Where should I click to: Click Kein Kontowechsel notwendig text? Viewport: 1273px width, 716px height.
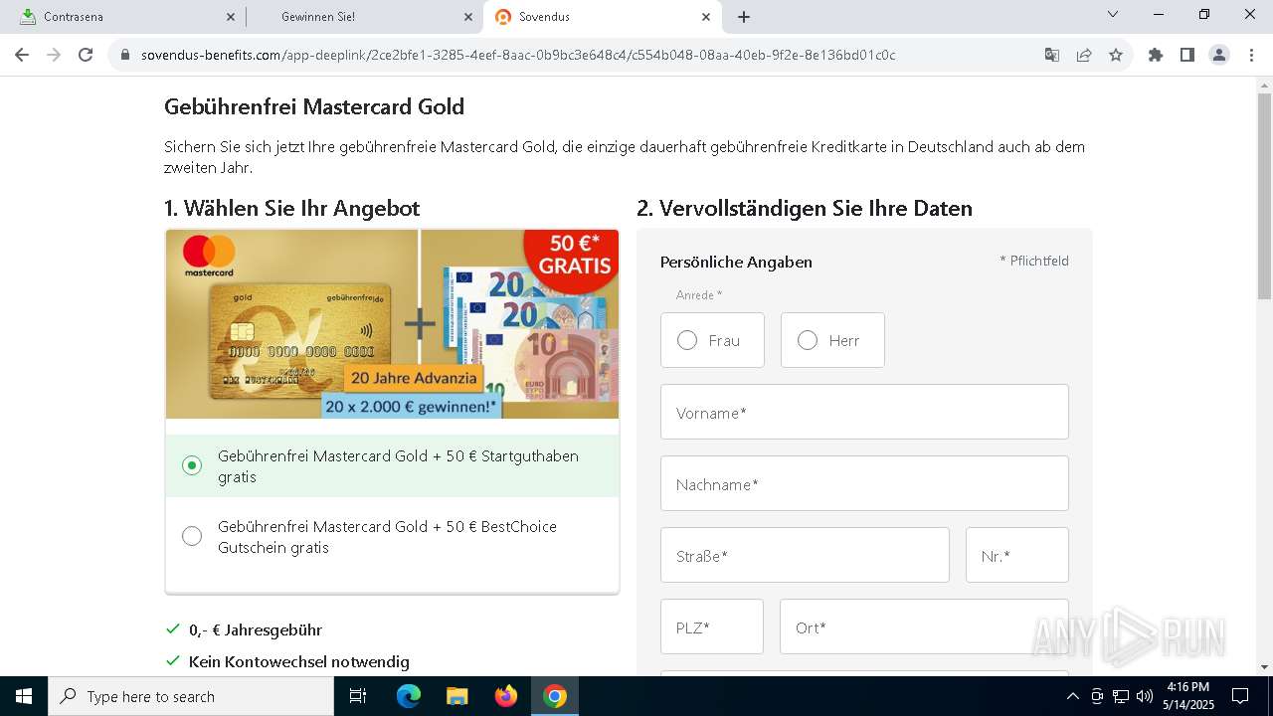[299, 661]
